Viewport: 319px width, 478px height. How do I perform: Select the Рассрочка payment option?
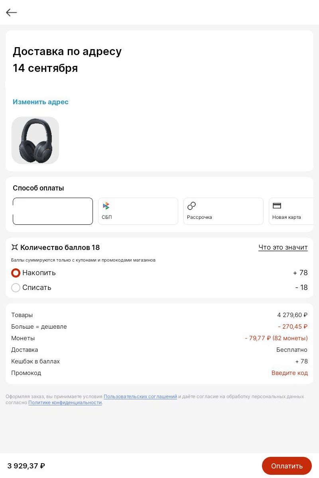[223, 211]
